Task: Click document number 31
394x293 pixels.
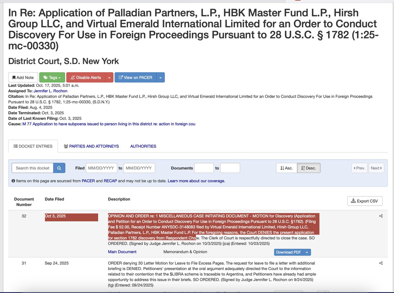Action: [x=24, y=263]
